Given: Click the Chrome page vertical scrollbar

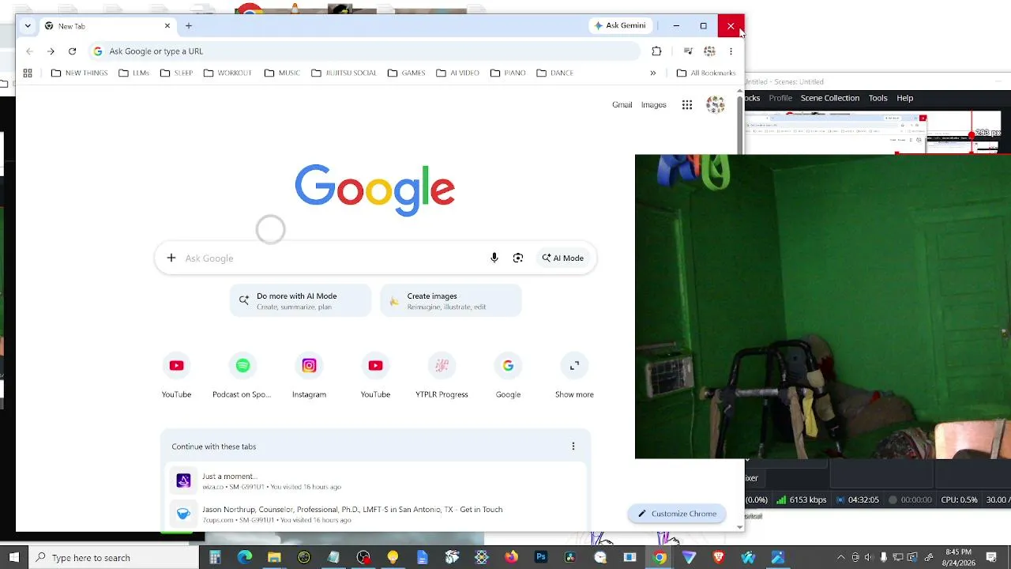Looking at the screenshot, I should coord(740,123).
